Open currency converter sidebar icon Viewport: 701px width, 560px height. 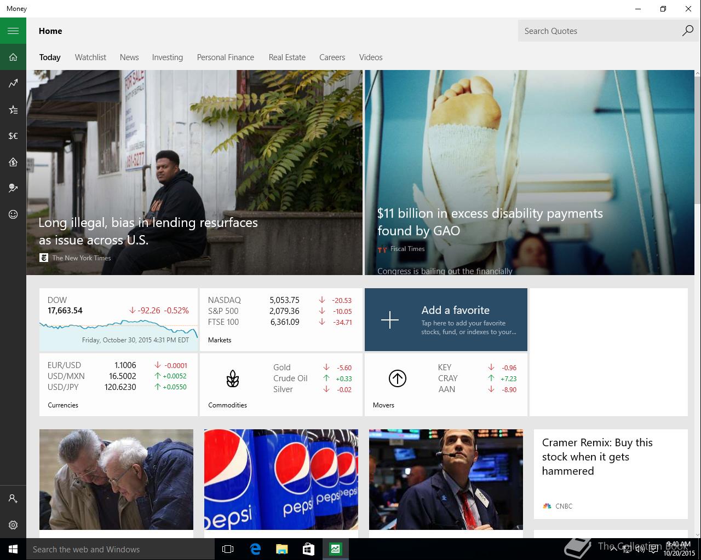[13, 136]
